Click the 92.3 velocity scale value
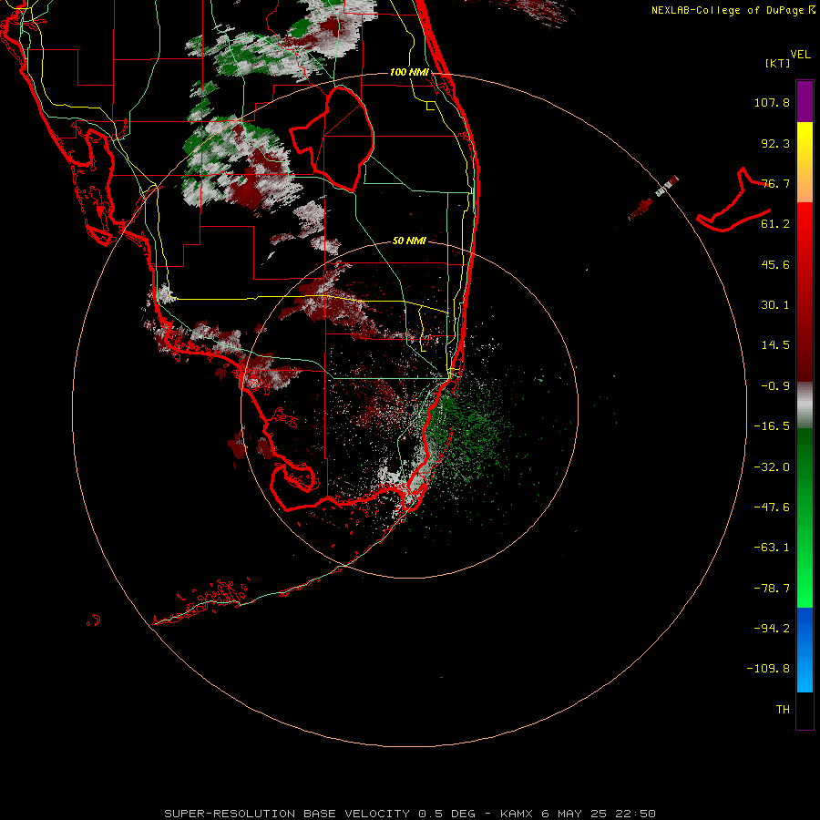This screenshot has width=820, height=820. point(775,143)
